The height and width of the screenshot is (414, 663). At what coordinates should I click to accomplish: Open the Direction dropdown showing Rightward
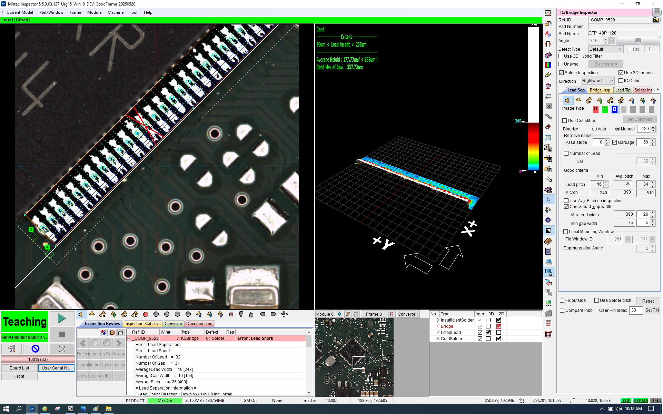[598, 81]
